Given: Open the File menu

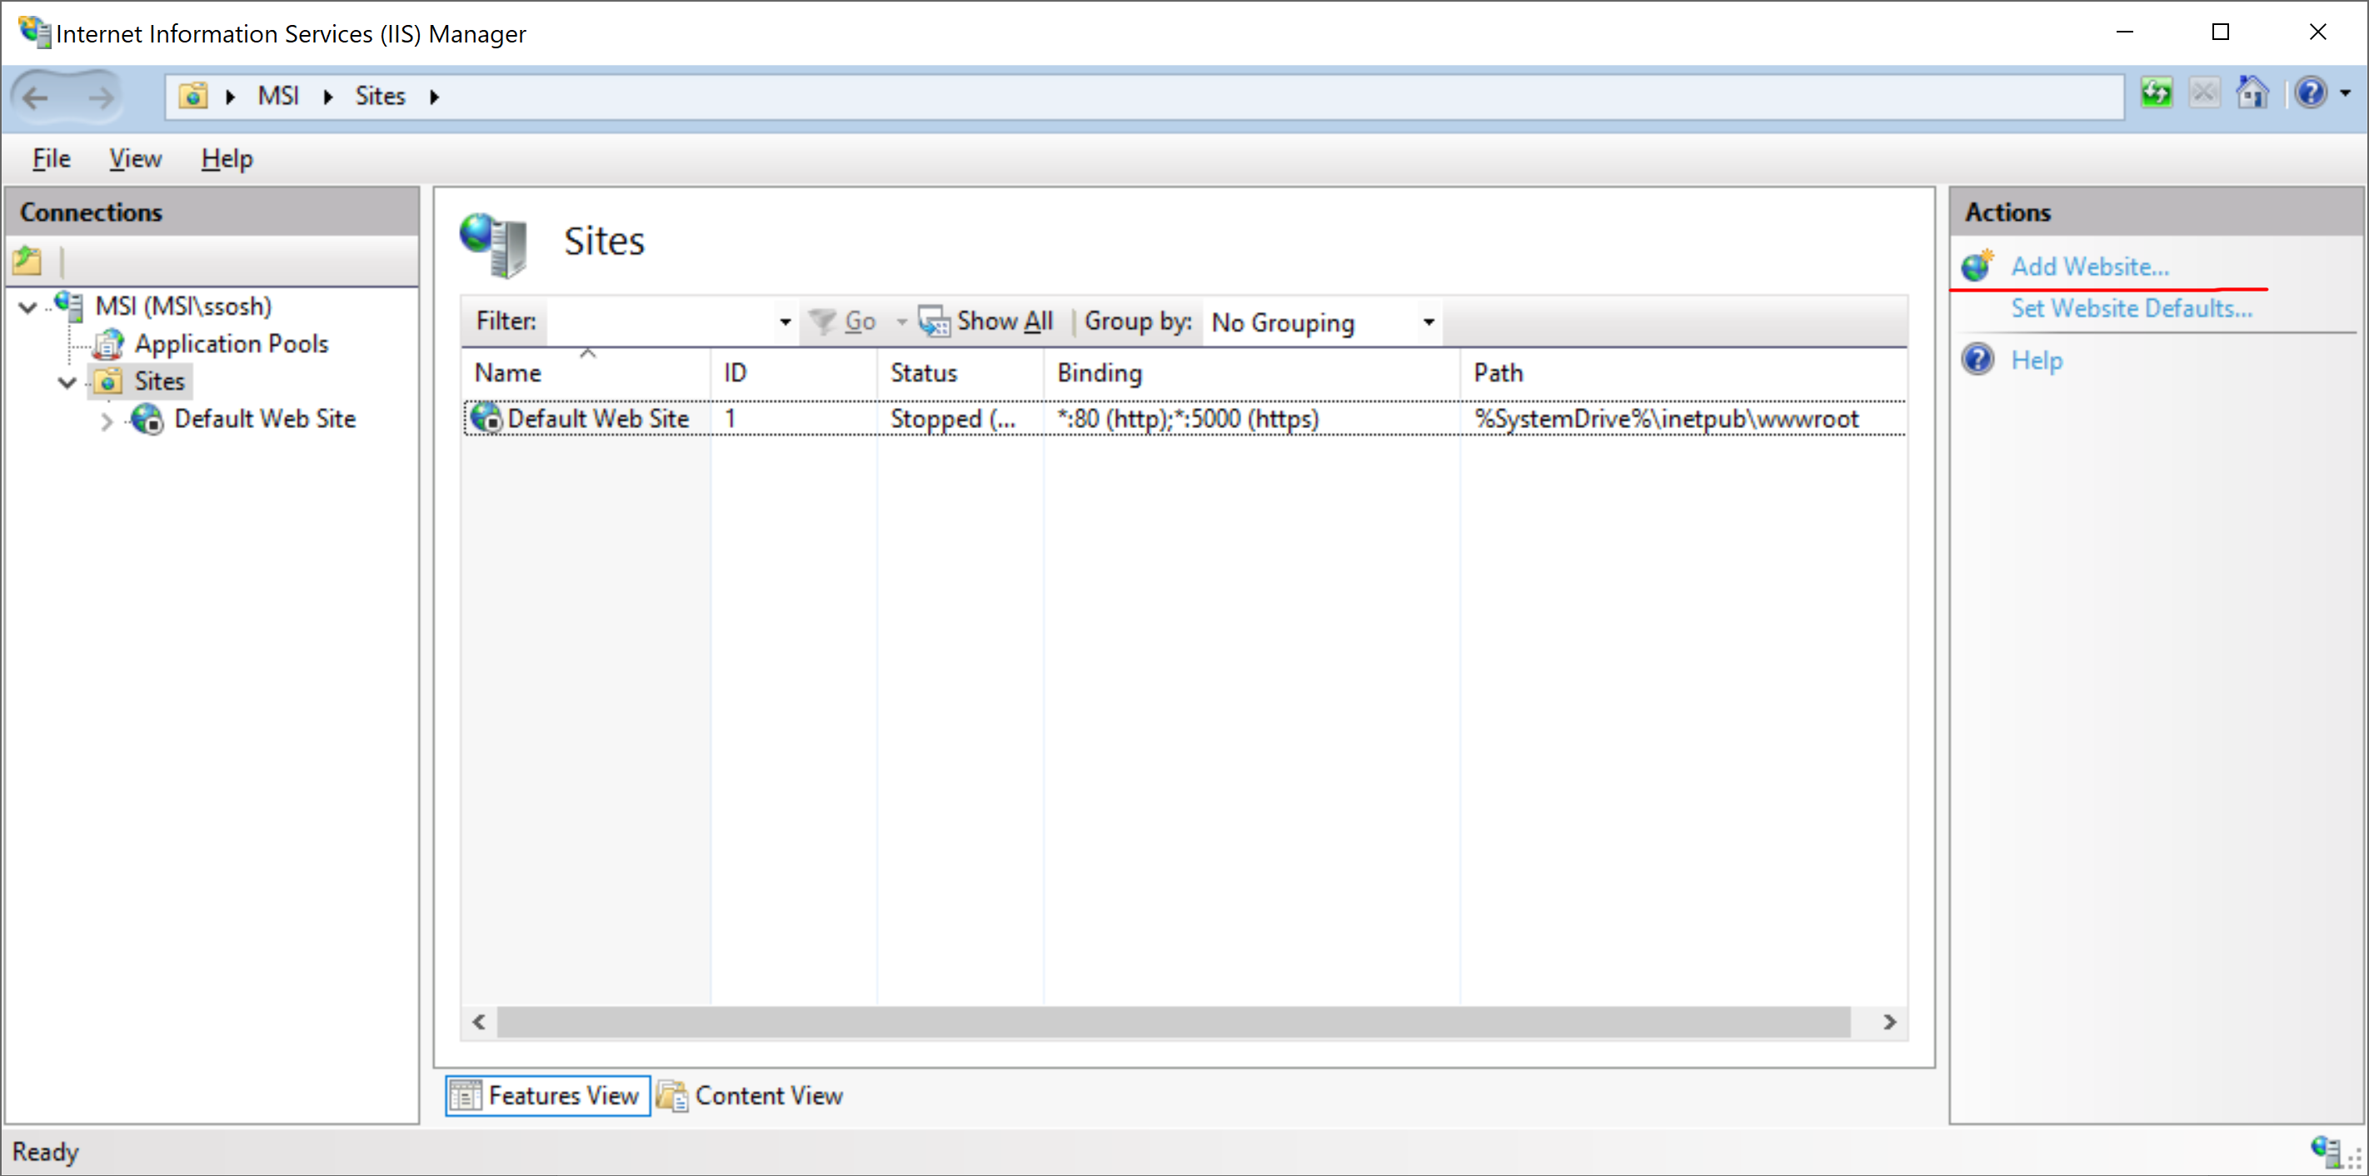Looking at the screenshot, I should coord(52,158).
